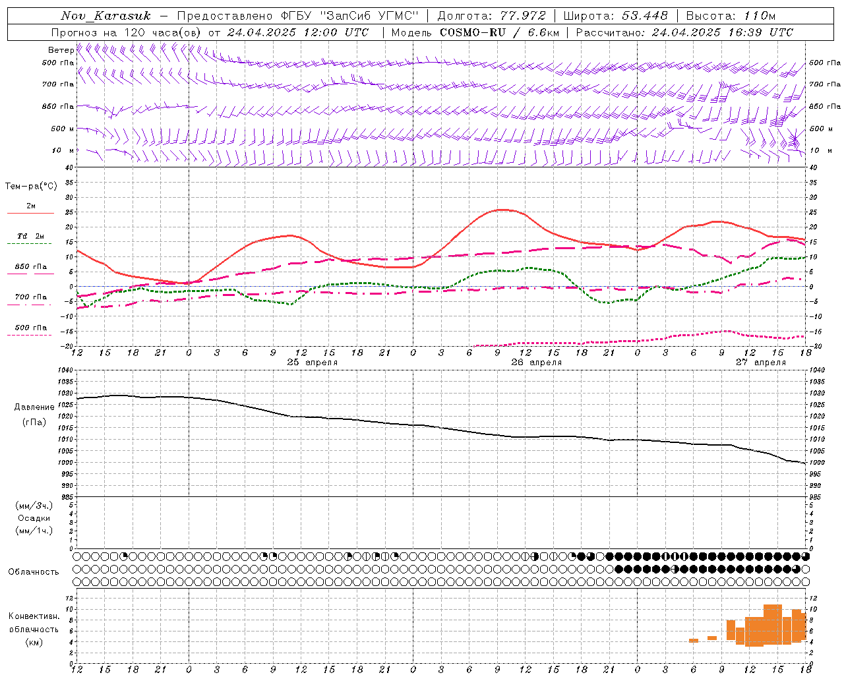Click the 25 апреля date label
Screen dimensions: 844x675
(312, 363)
